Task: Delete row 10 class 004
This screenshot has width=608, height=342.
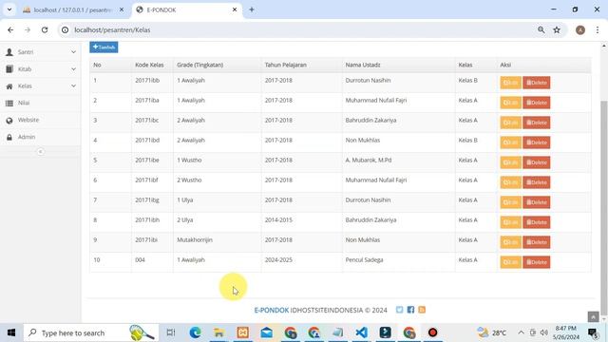Action: pos(536,262)
